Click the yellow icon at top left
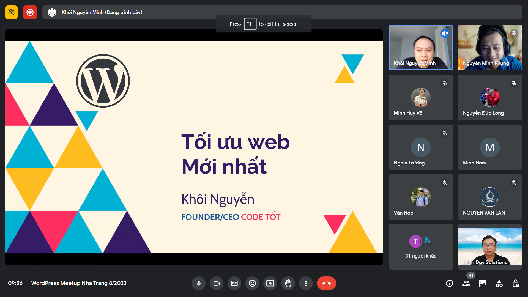Image resolution: width=528 pixels, height=297 pixels. point(11,12)
